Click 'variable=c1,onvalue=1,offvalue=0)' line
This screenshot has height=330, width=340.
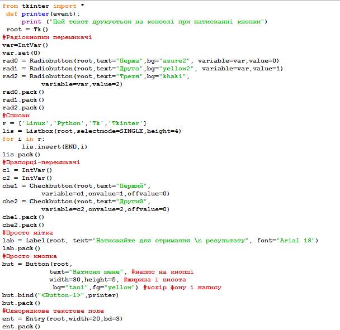(x=105, y=194)
